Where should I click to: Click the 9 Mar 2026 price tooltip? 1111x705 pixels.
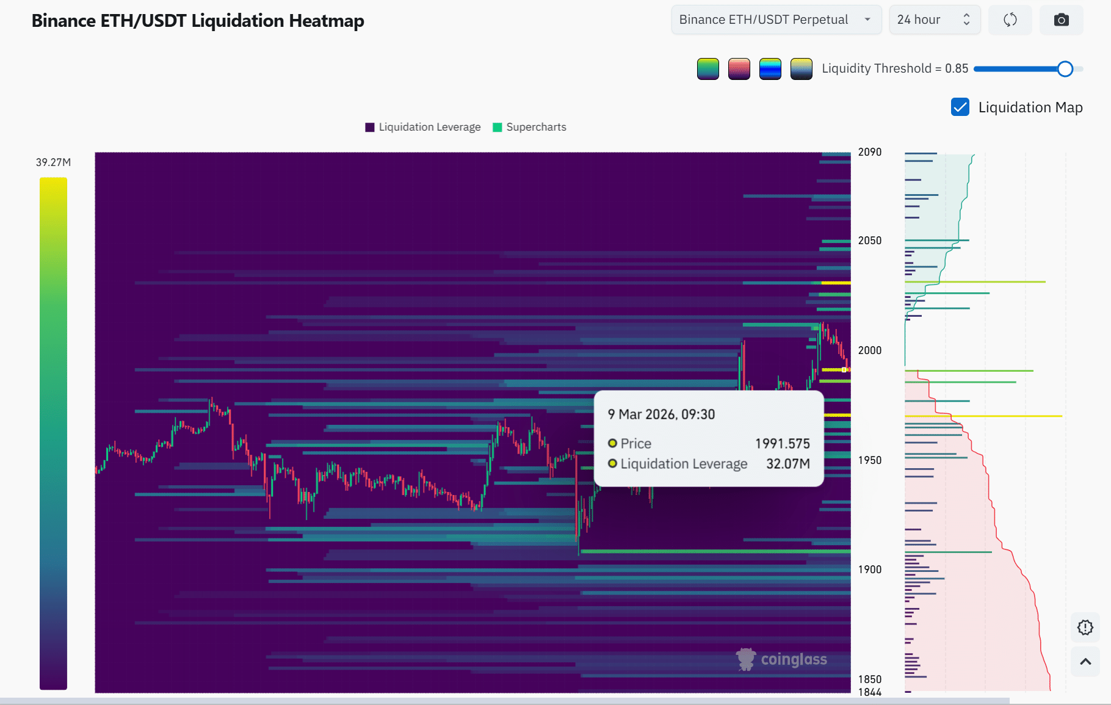tap(708, 438)
